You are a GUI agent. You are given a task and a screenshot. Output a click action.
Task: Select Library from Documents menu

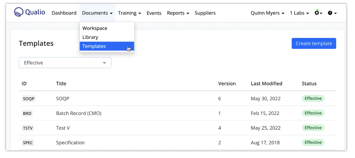click(x=90, y=37)
